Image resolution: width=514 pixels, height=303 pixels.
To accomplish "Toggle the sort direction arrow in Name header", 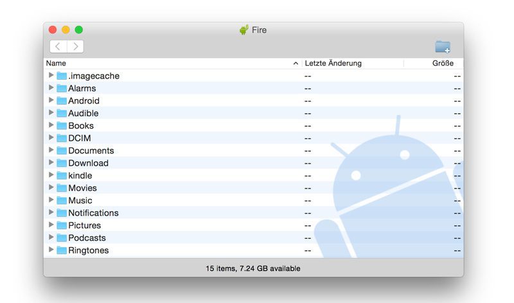I will tap(296, 63).
